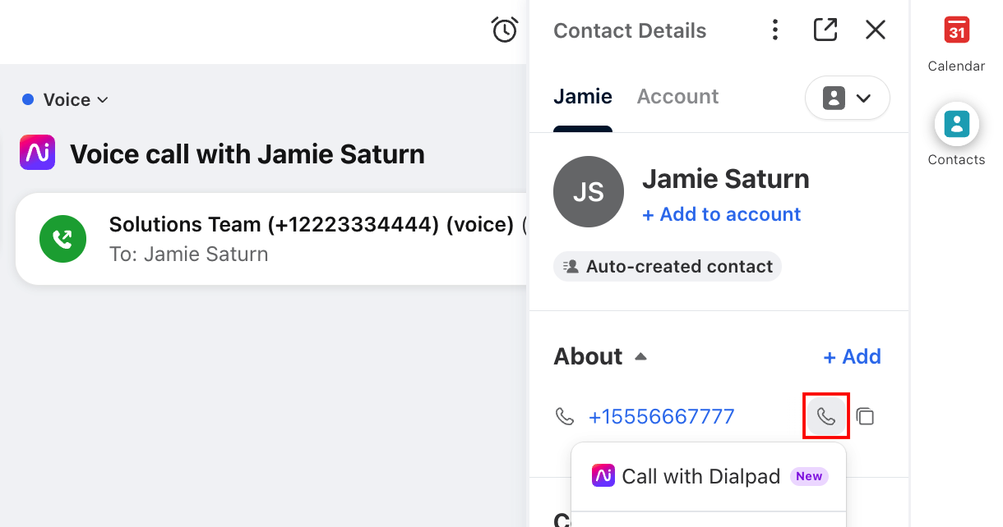1003x527 pixels.
Task: Choose Call with Dialpad option
Action: coord(709,476)
